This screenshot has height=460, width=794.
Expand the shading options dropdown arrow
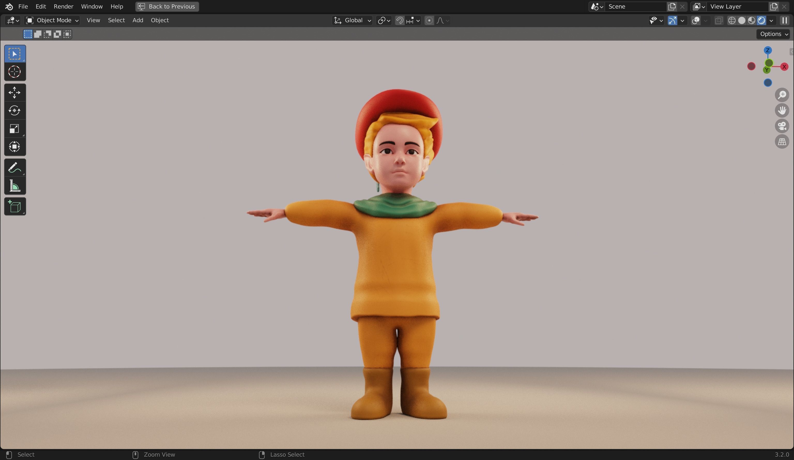tap(771, 20)
